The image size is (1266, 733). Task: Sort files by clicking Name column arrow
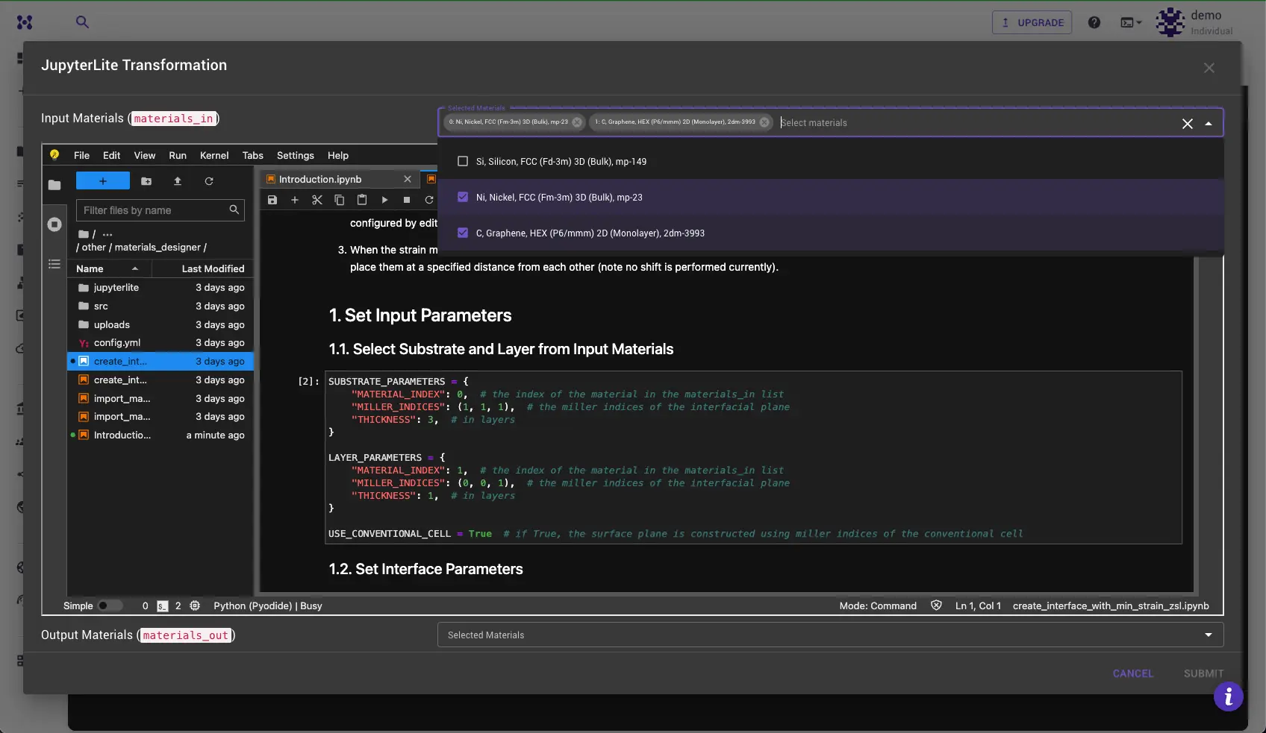(136, 268)
